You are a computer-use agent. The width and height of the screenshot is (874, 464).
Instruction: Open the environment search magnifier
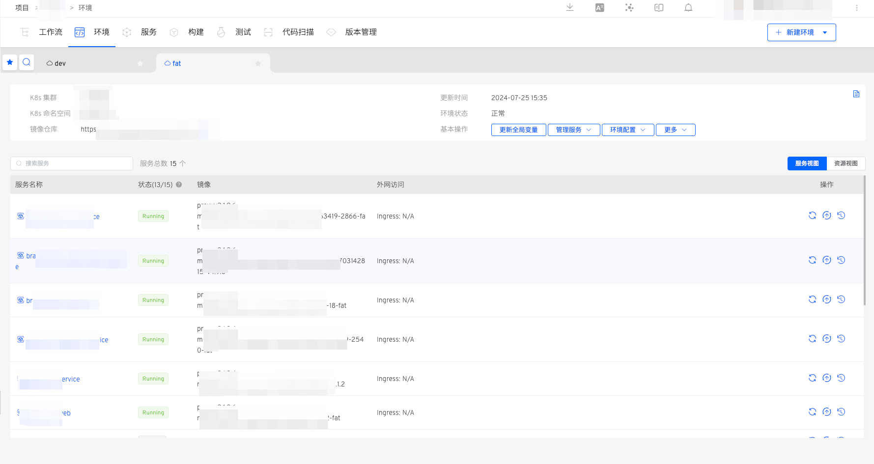pos(27,62)
